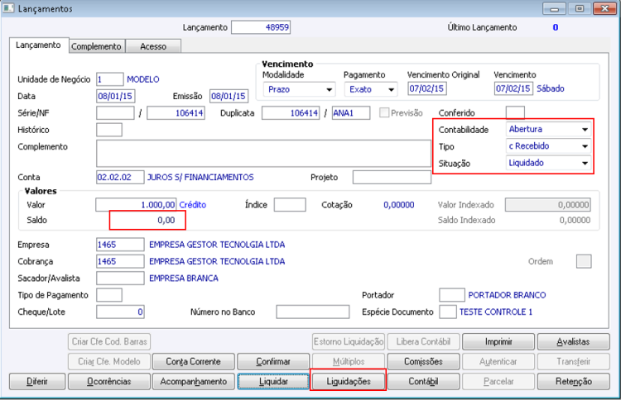Open the Conta Corrente button
The height and width of the screenshot is (400, 621).
coord(193,361)
